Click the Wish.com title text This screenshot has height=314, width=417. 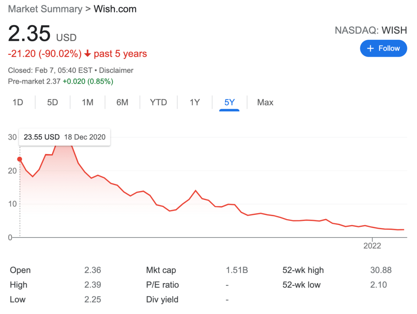click(x=115, y=9)
